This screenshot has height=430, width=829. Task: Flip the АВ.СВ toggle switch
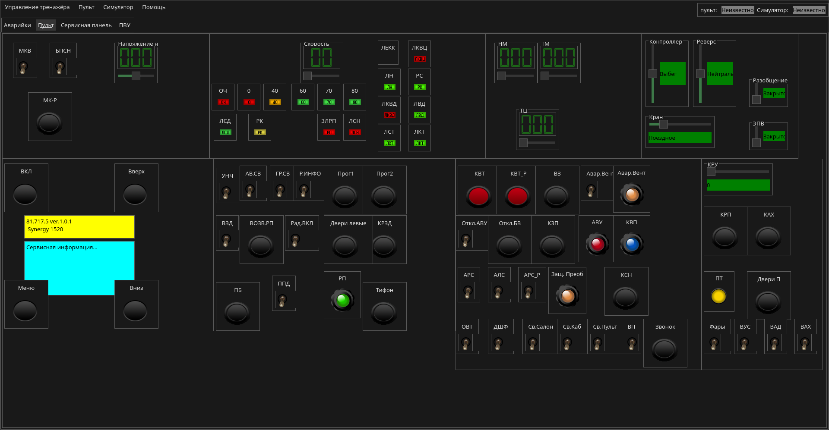(x=250, y=190)
